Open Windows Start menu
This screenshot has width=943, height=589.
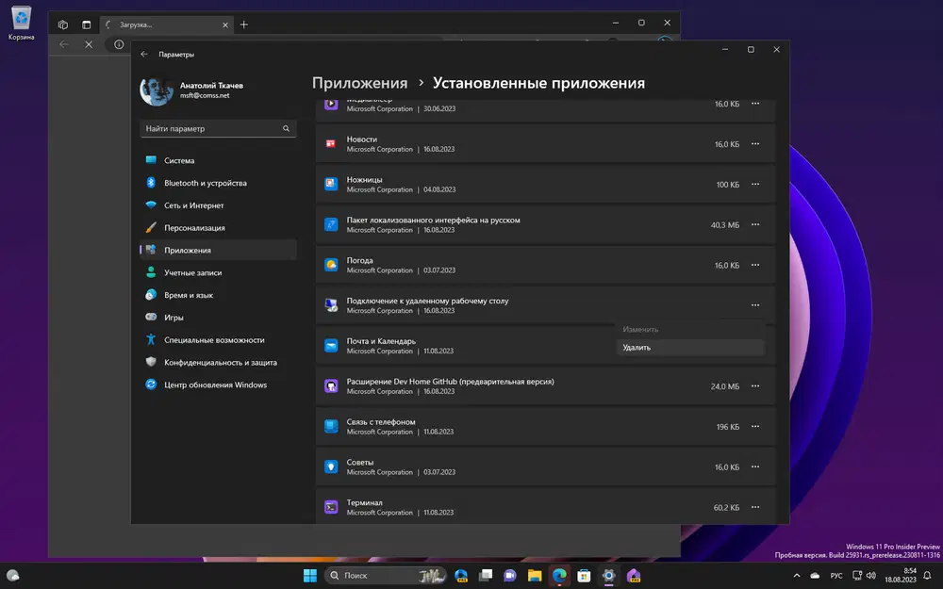coord(309,575)
